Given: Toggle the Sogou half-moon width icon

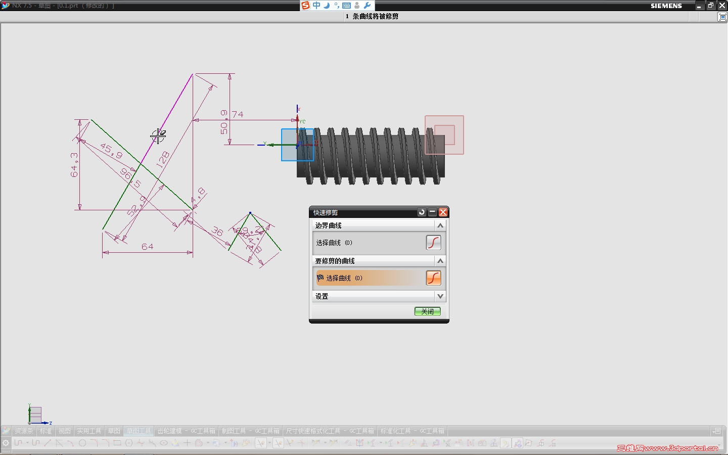Looking at the screenshot, I should 327,6.
